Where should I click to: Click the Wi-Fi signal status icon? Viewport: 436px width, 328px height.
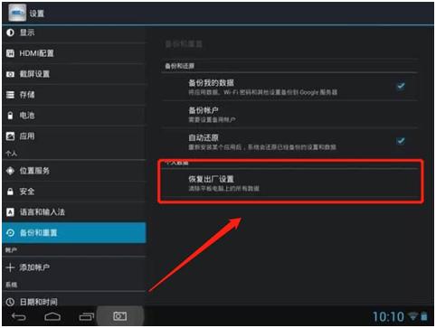(412, 316)
